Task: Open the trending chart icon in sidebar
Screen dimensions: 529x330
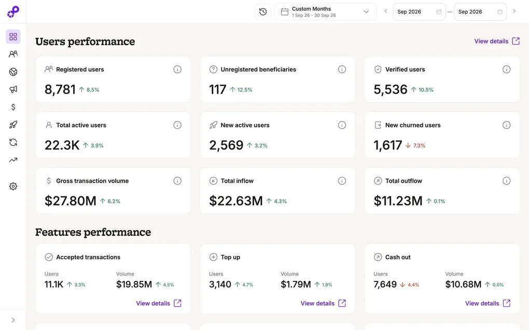Action: pos(13,160)
